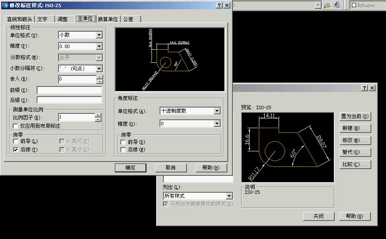386x239 pixels.
Task: Enable angular 后续(N) zero suppression
Action: 123,150
